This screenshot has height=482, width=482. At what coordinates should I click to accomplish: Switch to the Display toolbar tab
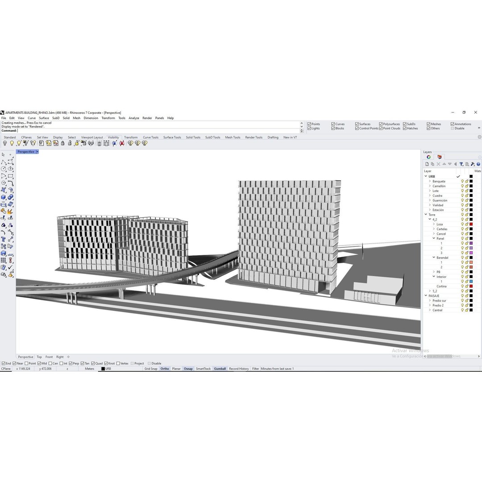pos(58,137)
